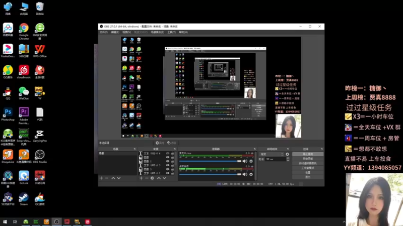
Task: Pop out the 控件 dock panel
Action: click(322, 149)
